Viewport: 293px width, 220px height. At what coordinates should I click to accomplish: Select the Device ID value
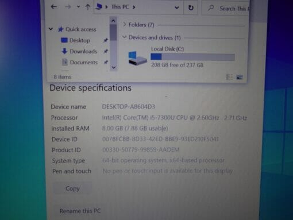(160, 139)
